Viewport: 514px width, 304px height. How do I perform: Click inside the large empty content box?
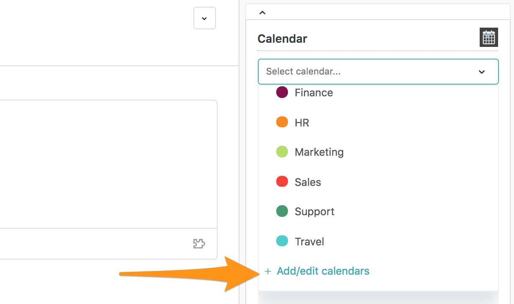pyautogui.click(x=108, y=164)
